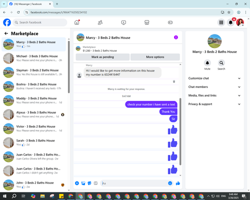Open the Facebook menu grid icon
The image size is (250, 200).
pyautogui.click(x=221, y=22)
